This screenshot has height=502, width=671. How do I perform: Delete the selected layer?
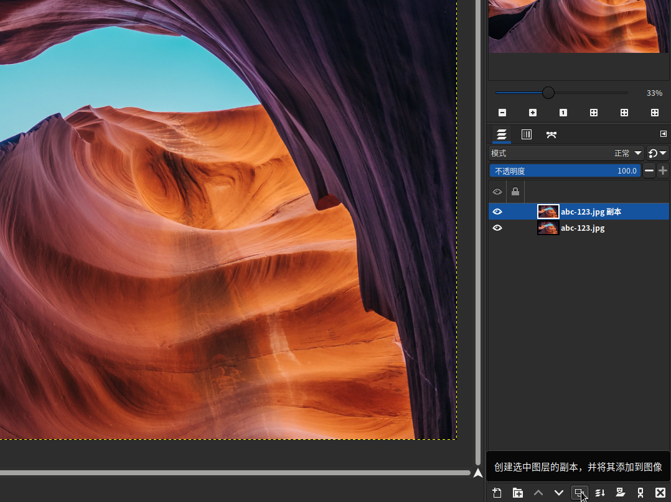(660, 493)
